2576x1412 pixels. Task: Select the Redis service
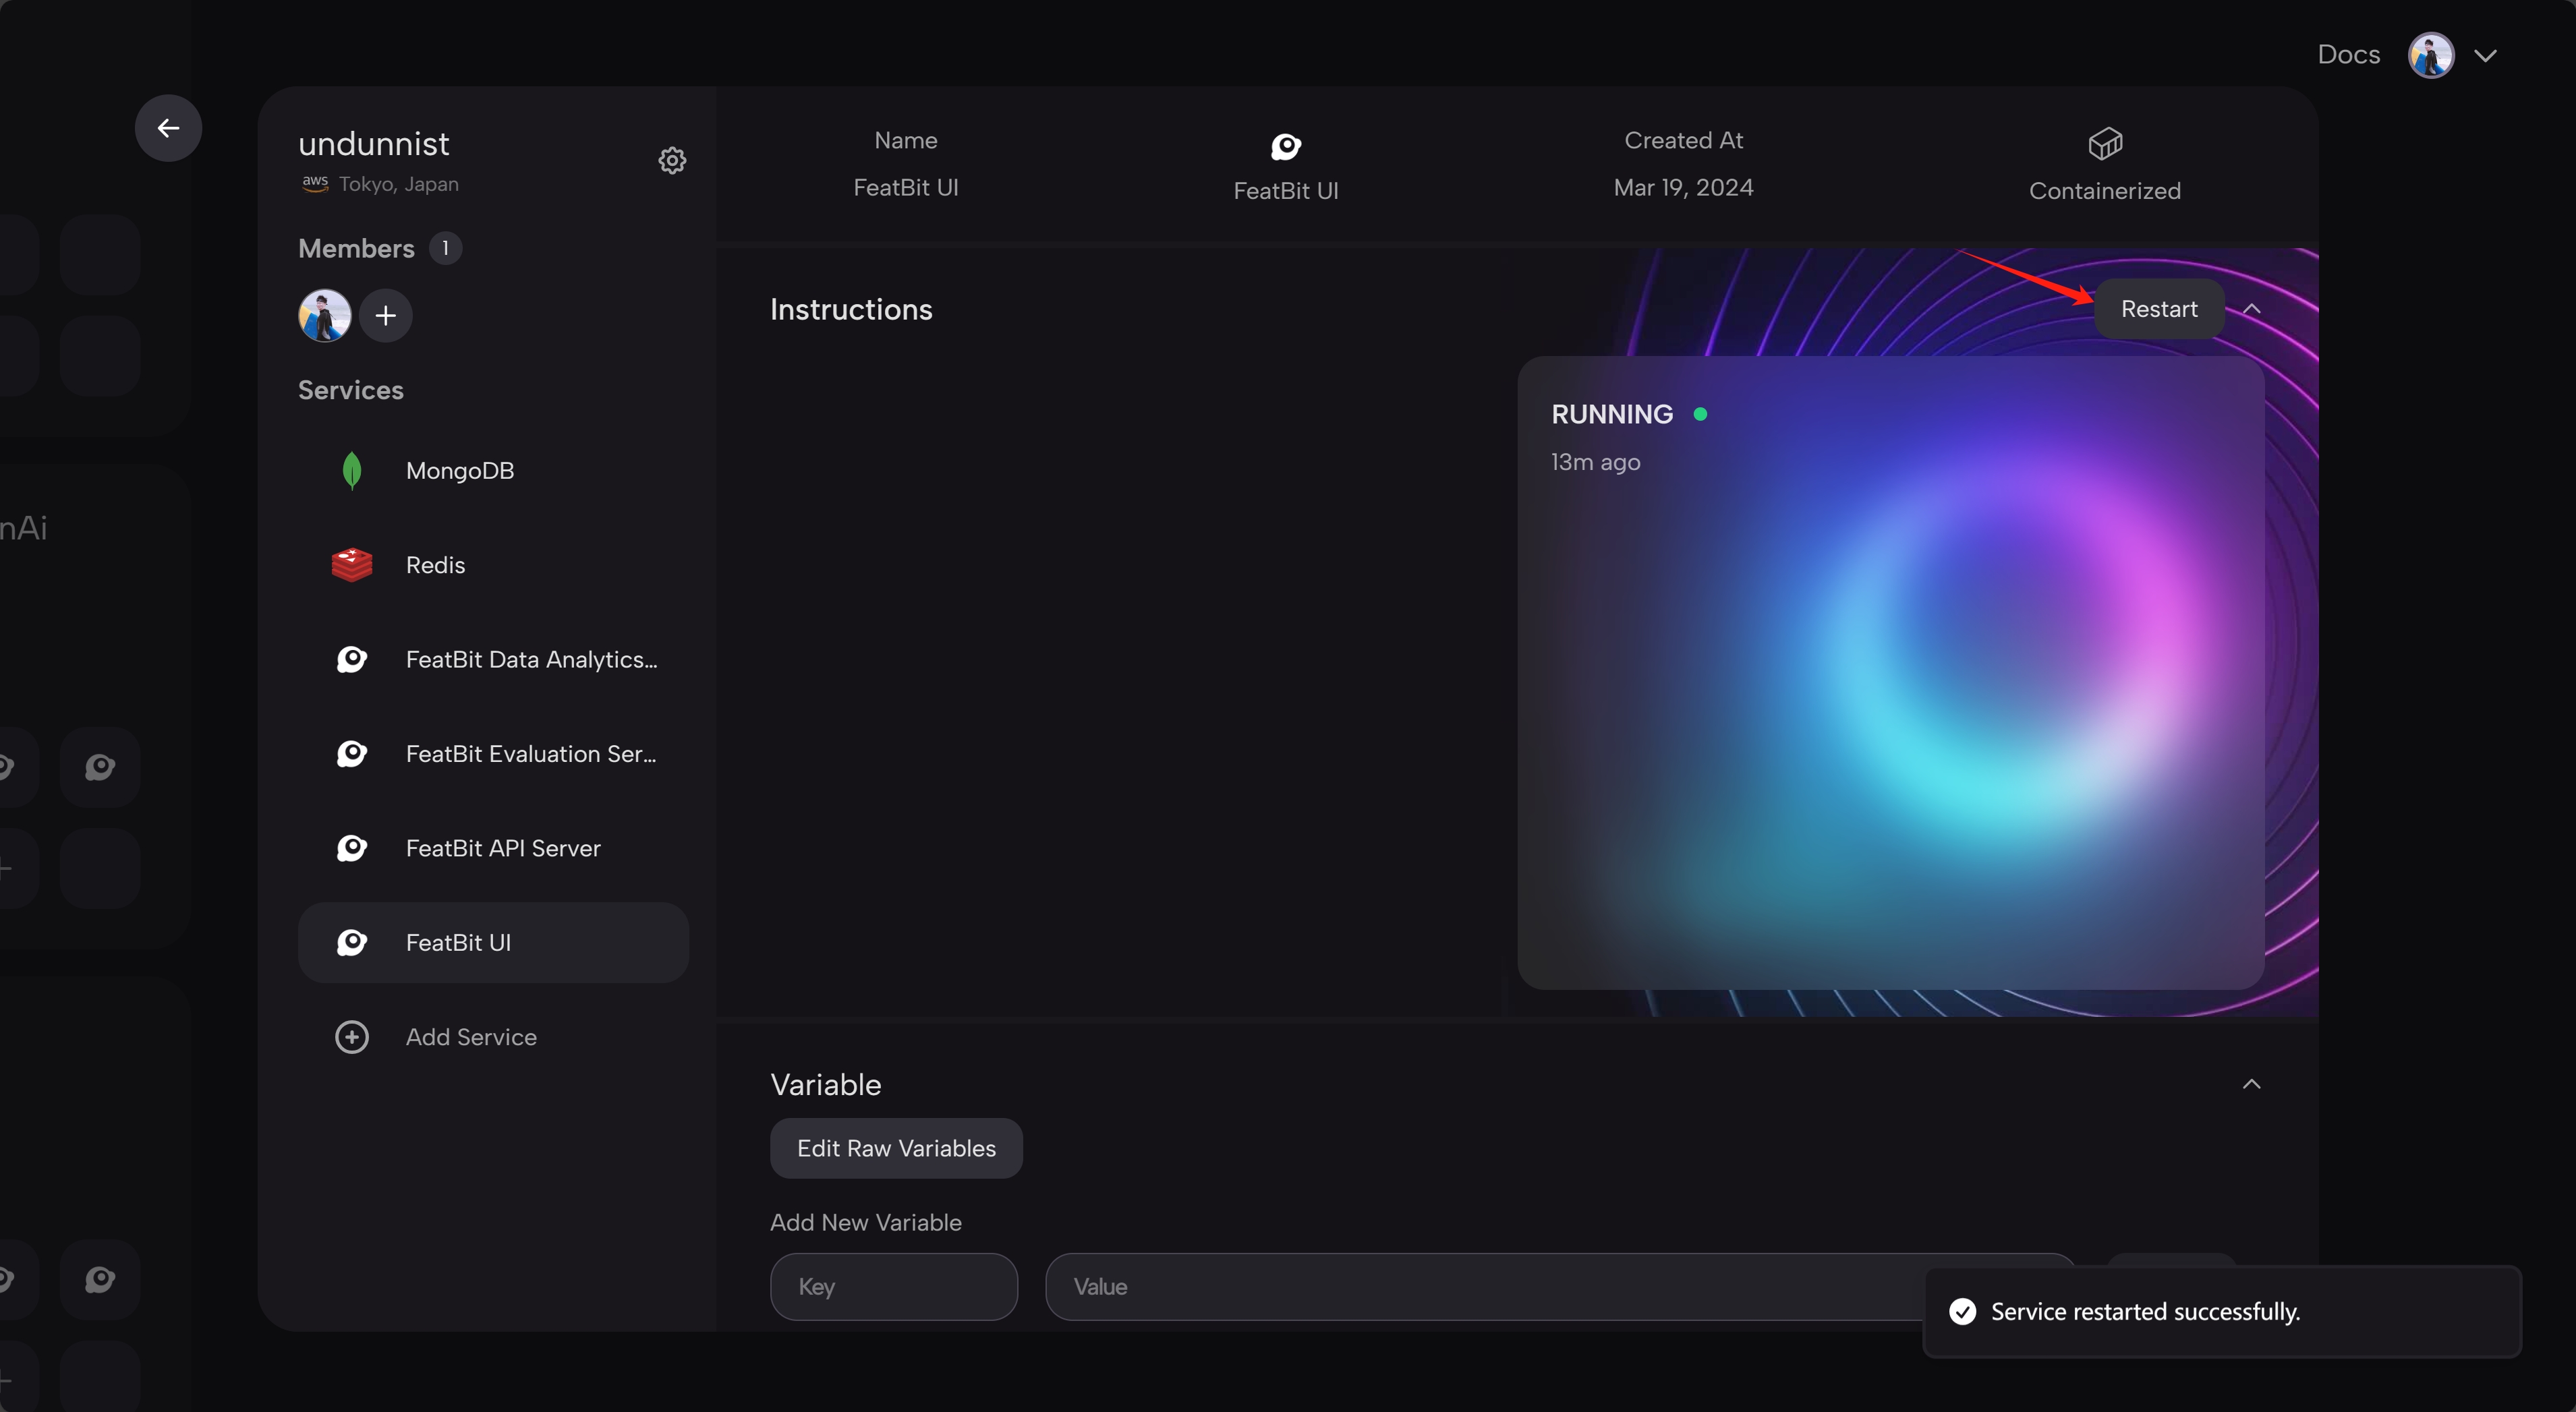tap(493, 565)
